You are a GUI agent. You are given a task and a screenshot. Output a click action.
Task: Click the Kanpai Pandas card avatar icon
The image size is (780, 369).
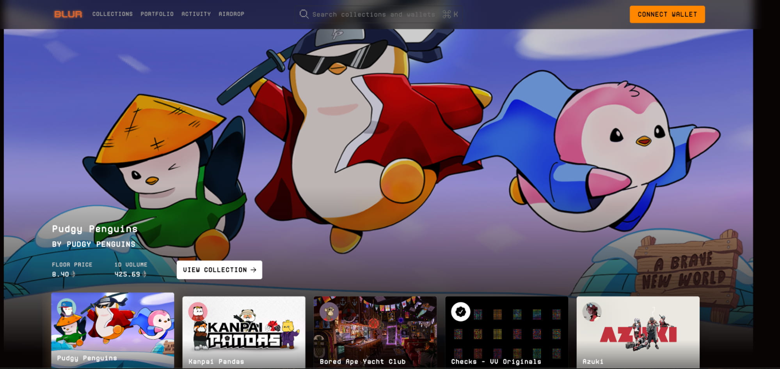[198, 312]
